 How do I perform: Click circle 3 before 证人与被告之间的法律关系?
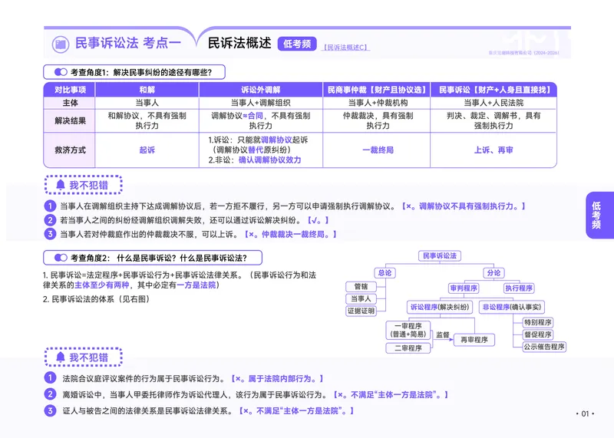pos(50,410)
